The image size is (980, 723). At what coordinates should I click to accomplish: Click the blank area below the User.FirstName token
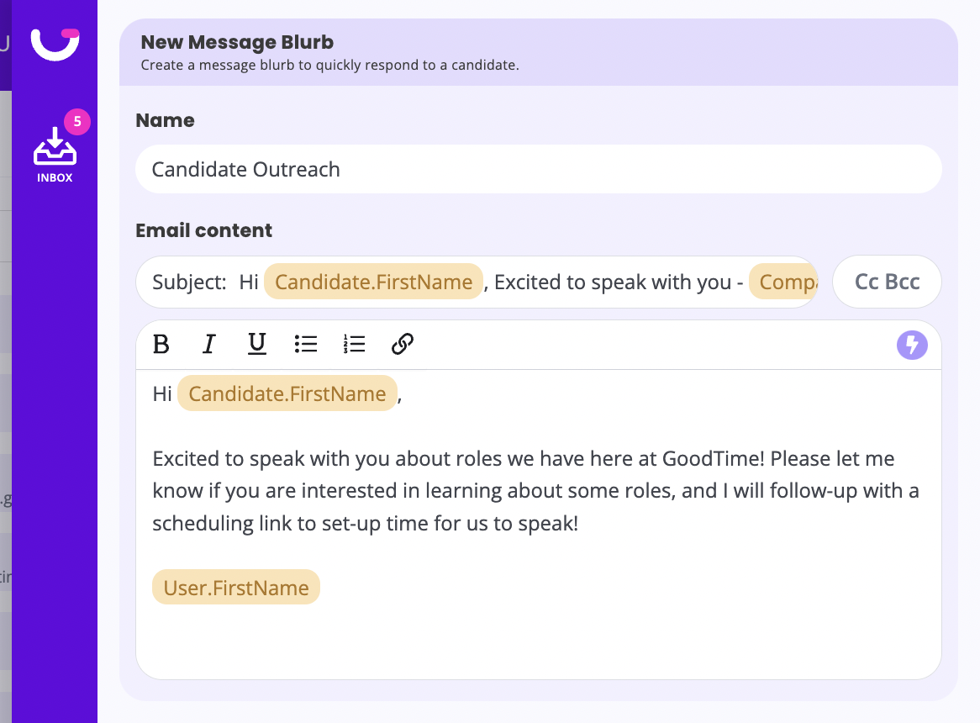point(538,643)
